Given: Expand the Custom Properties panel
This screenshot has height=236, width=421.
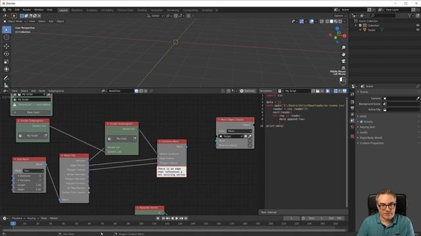Looking at the screenshot, I should [371, 143].
